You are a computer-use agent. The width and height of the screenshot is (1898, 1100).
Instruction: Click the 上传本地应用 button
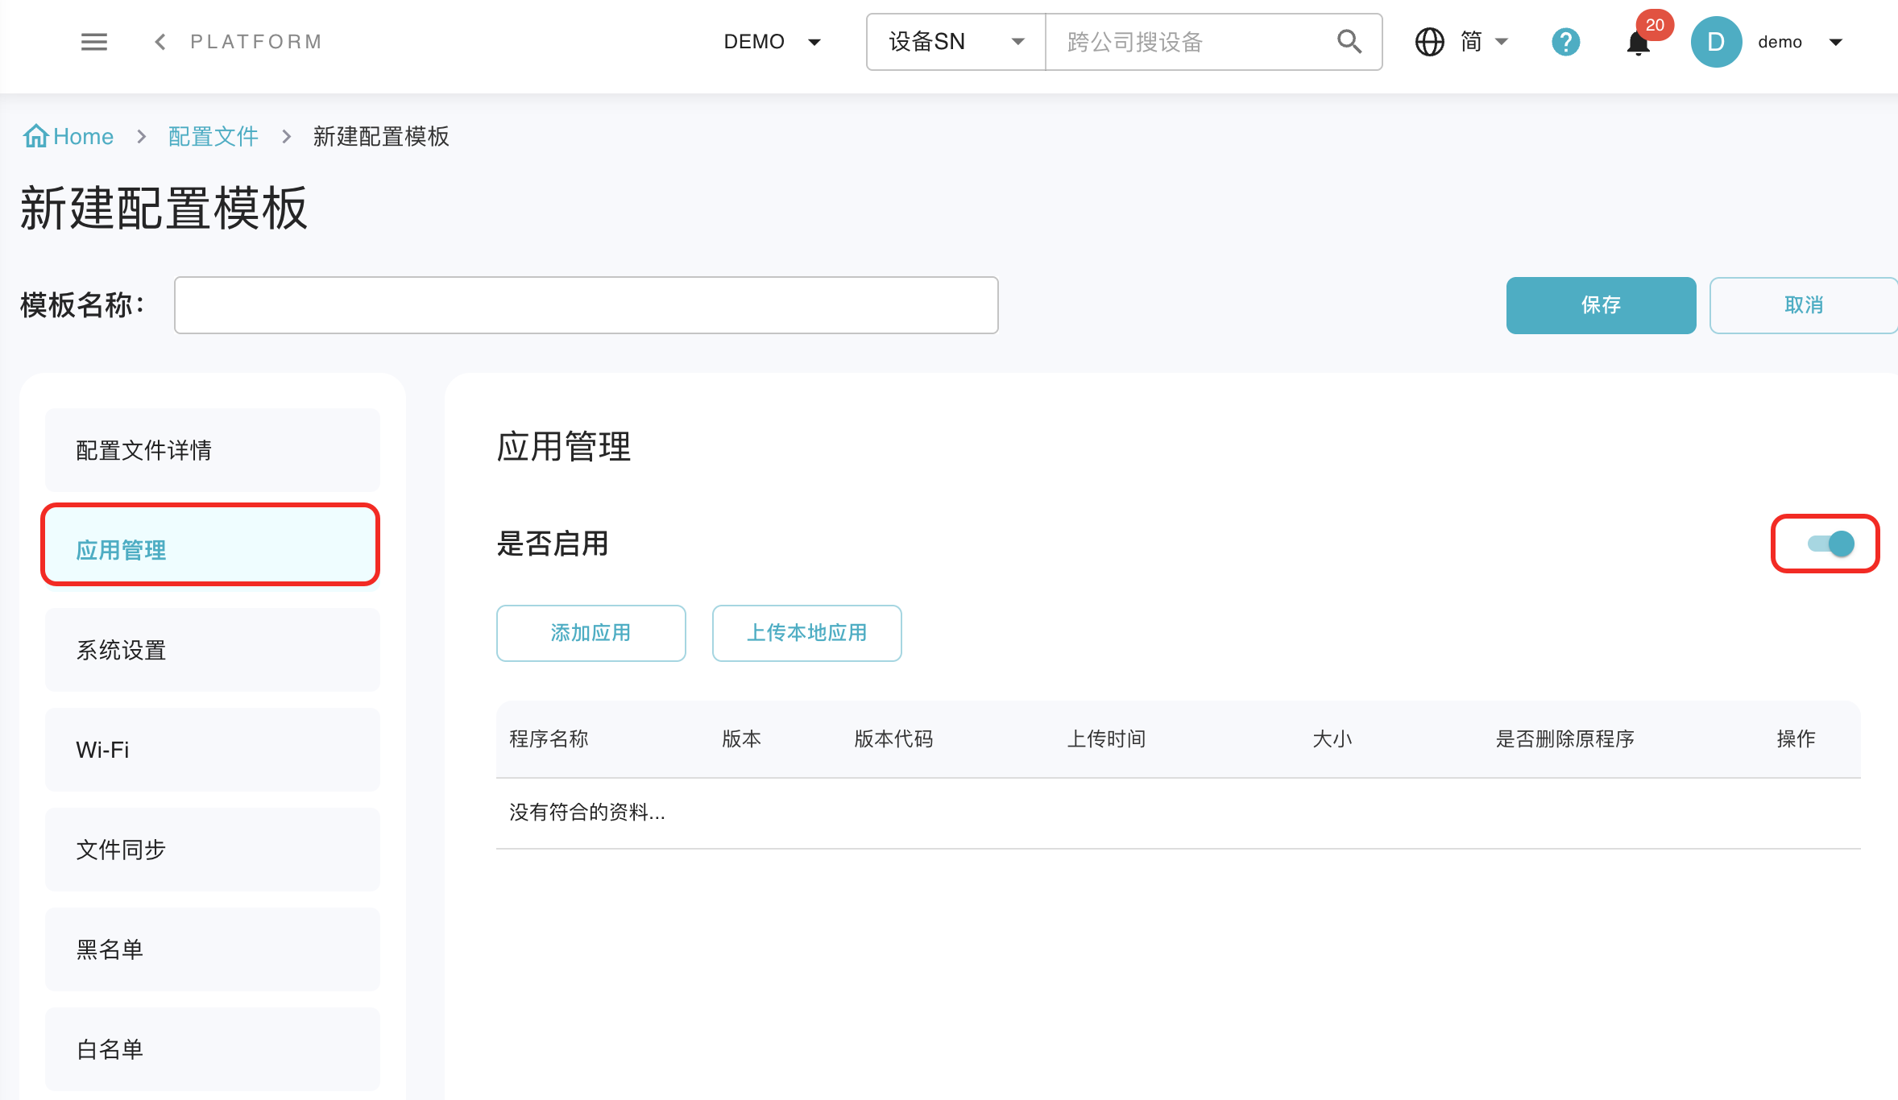click(x=806, y=633)
